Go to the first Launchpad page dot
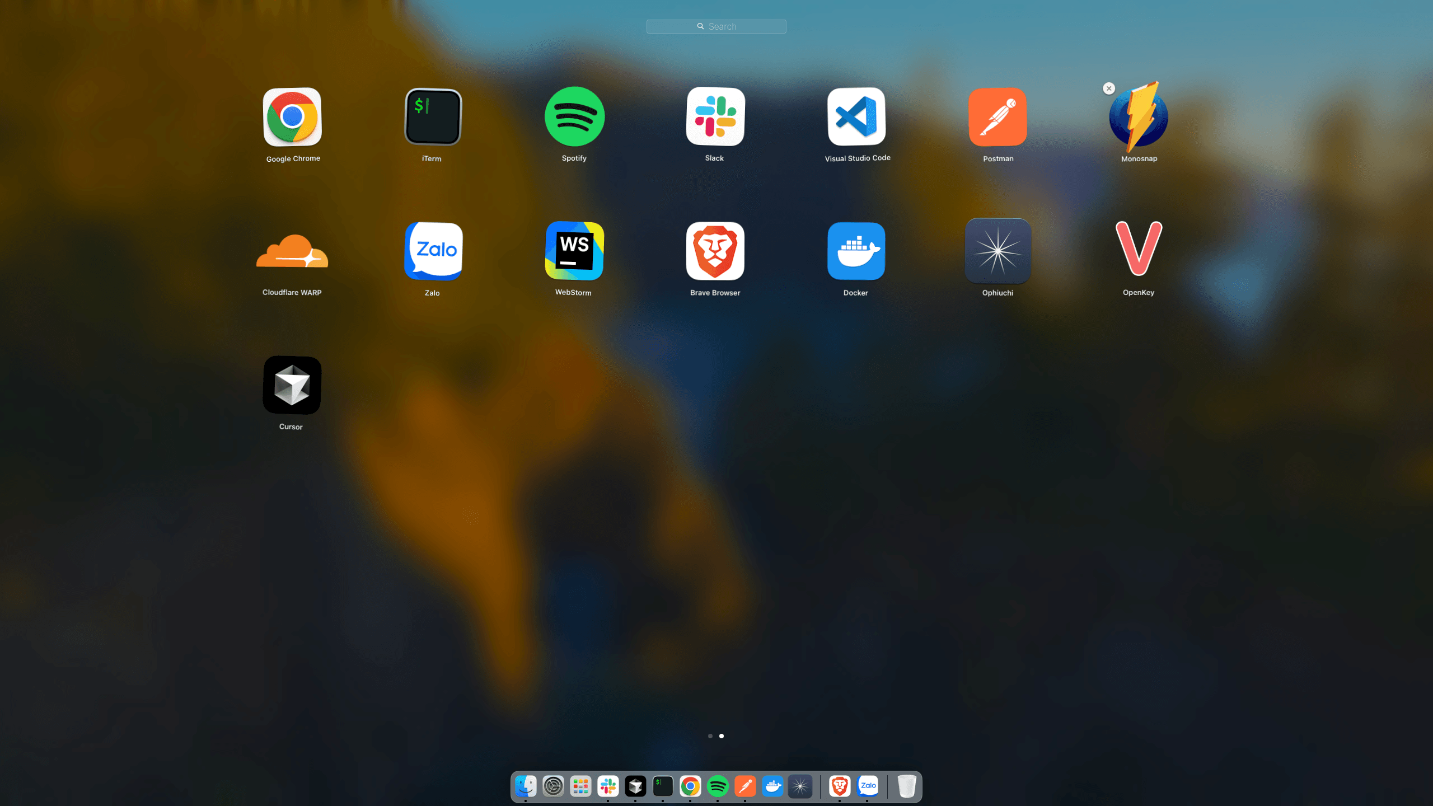Screen dimensions: 1433x806 pyautogui.click(x=710, y=736)
